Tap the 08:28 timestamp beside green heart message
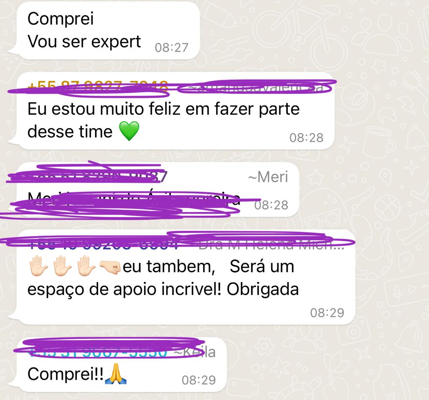 306,138
